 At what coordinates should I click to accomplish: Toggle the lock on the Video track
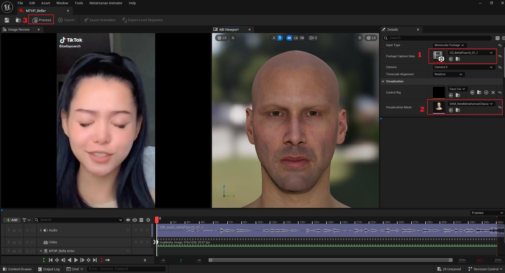coord(14,242)
